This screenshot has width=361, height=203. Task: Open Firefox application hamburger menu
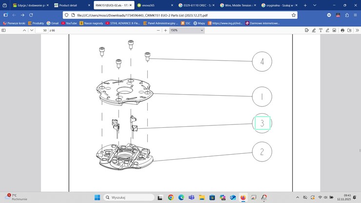[355, 15]
